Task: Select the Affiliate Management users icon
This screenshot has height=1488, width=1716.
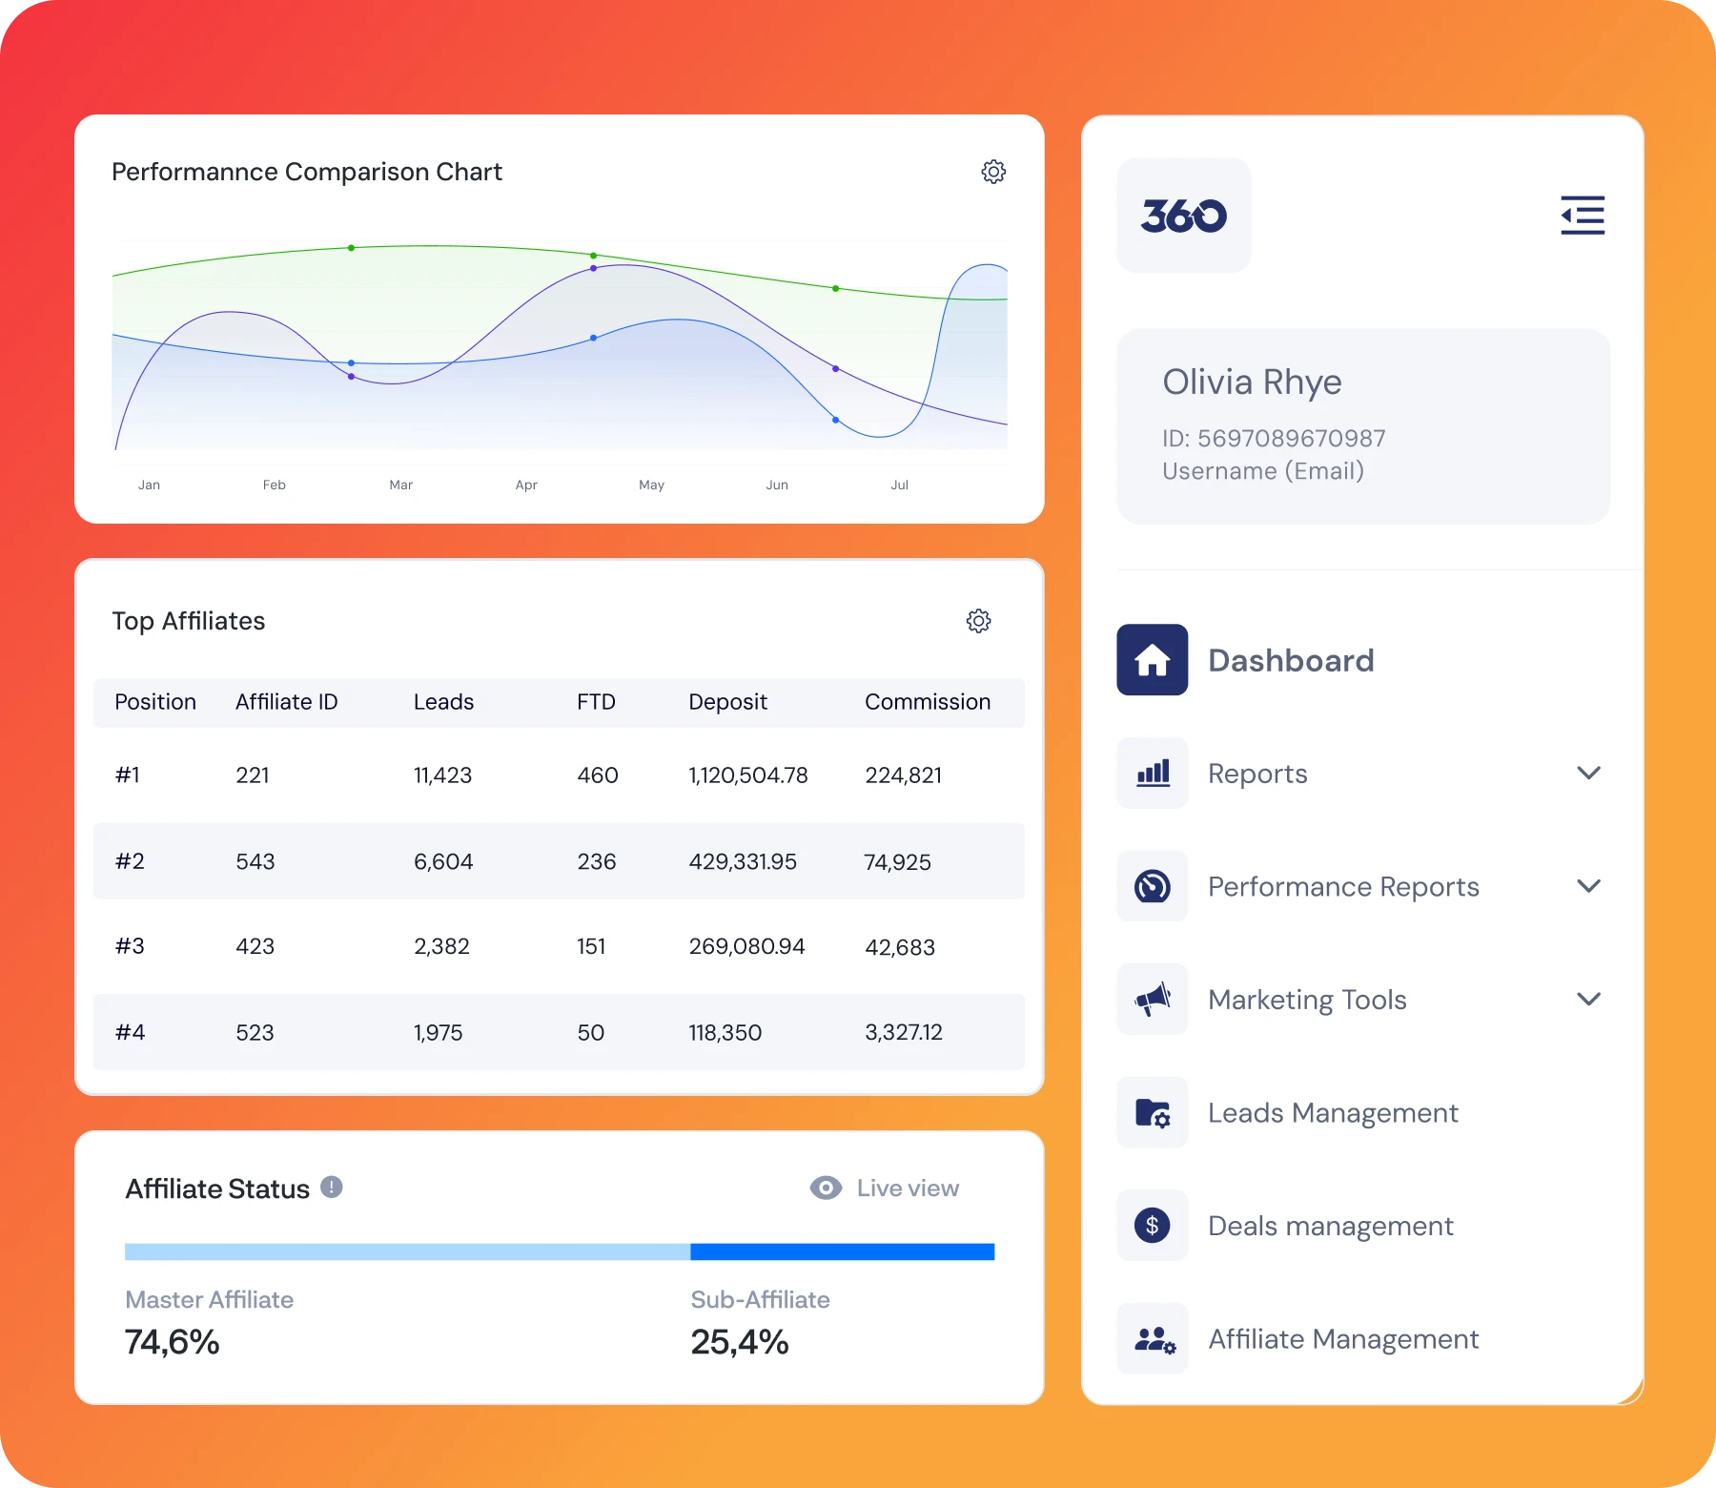Action: 1152,1338
